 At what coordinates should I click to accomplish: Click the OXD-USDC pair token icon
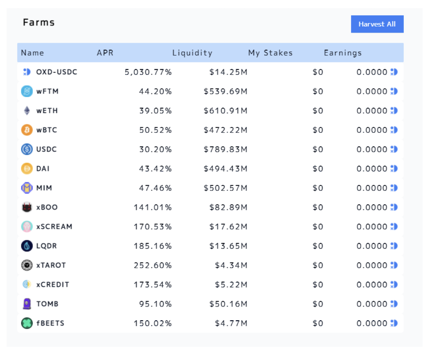[27, 72]
